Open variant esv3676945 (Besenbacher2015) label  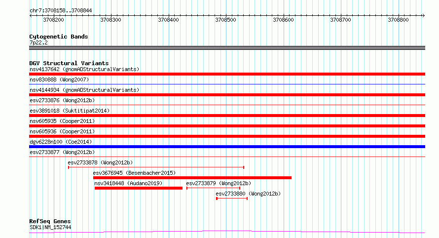134,173
